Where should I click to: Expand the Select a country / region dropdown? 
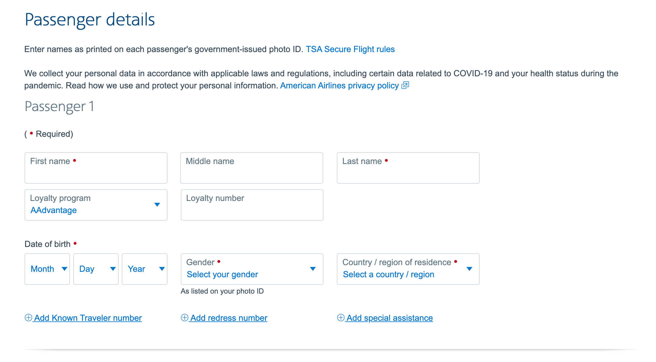coord(389,274)
